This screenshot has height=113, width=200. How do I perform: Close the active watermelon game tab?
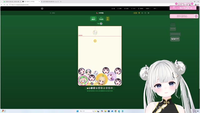39,2
